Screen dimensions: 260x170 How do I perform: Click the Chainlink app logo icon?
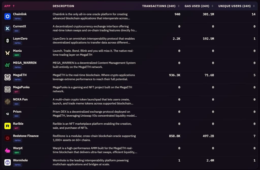[8, 16]
